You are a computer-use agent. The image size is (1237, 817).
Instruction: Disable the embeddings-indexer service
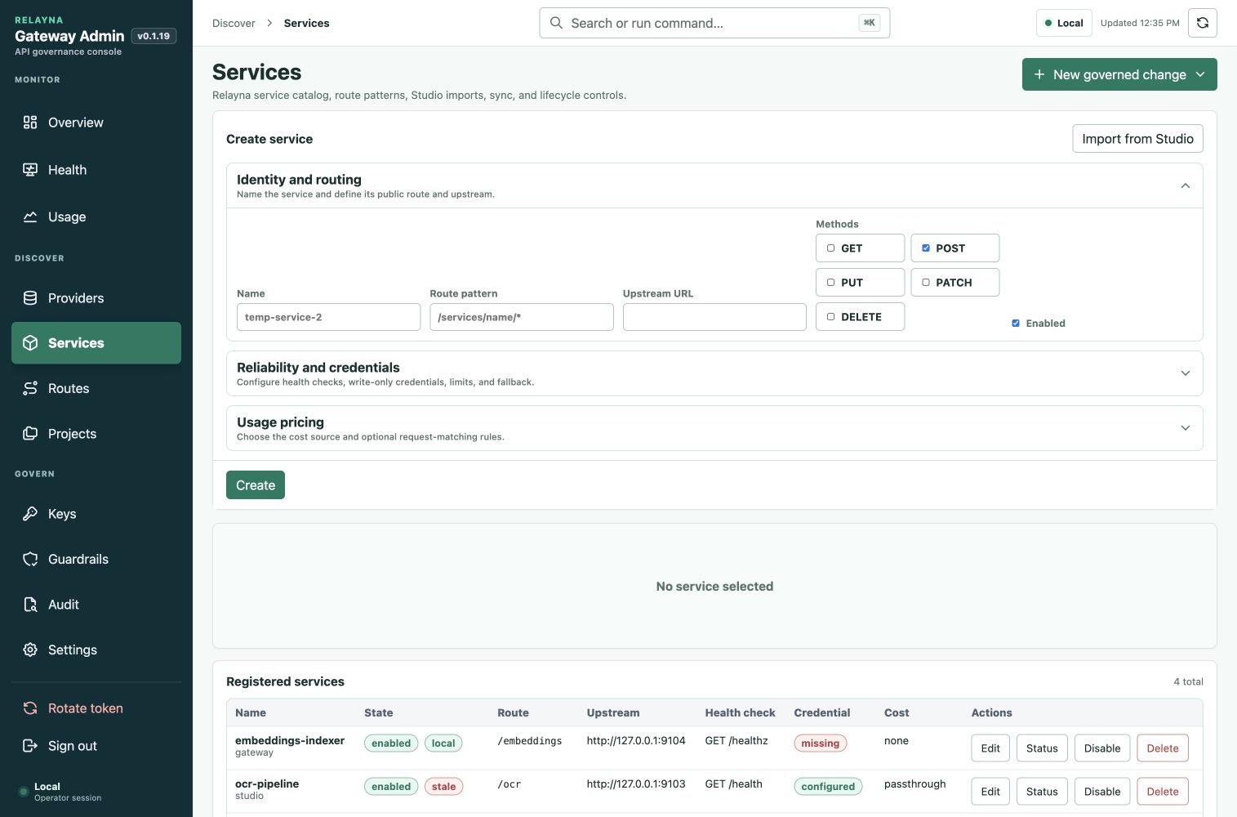(1102, 748)
